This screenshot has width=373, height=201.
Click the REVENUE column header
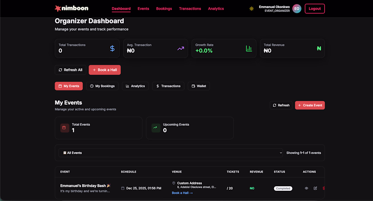(x=256, y=172)
